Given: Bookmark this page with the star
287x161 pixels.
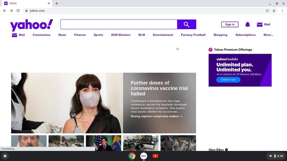Looking at the screenshot, I should [274, 11].
